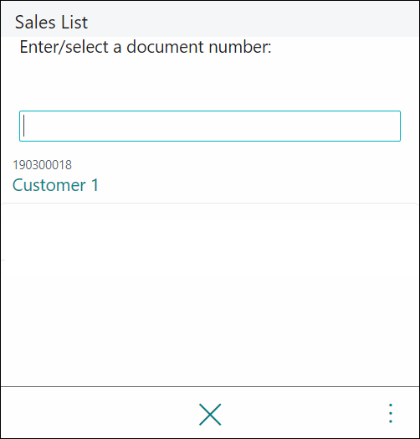Activate the document number entry box
The height and width of the screenshot is (439, 420).
click(210, 126)
